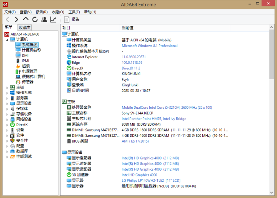
Task: Click the 安全性 shield icon in the tree
Action: (x=12, y=141)
